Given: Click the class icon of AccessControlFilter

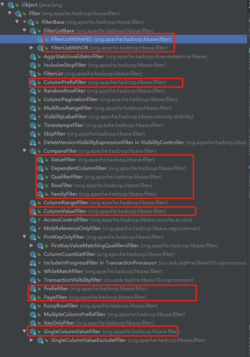Looking at the screenshot, I should (x=33, y=220).
